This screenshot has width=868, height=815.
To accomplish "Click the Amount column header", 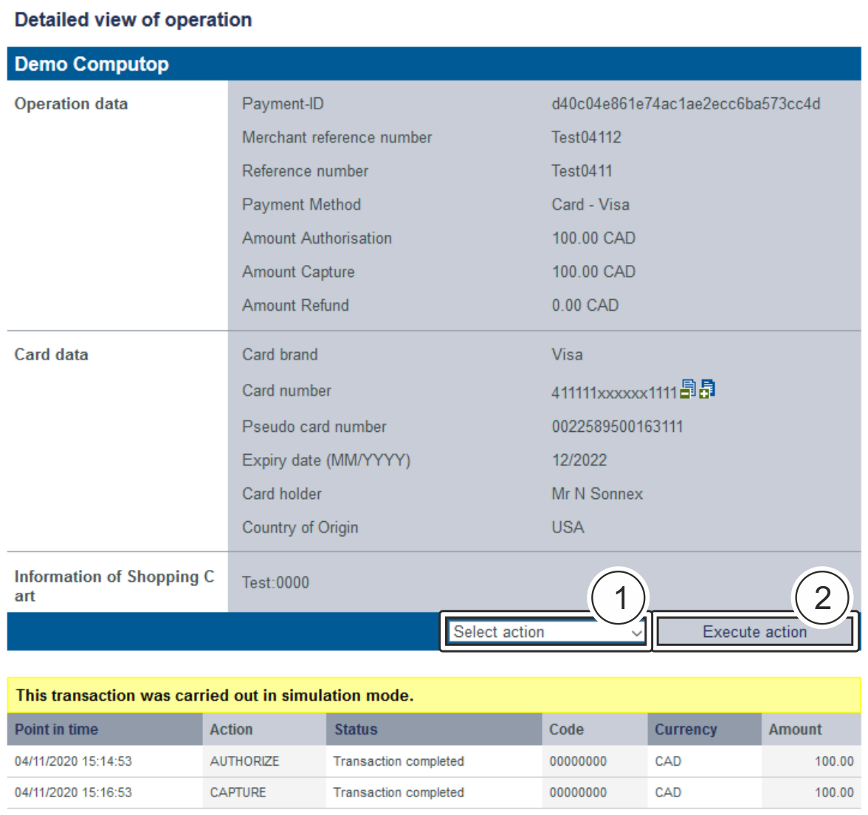I will pos(795,729).
